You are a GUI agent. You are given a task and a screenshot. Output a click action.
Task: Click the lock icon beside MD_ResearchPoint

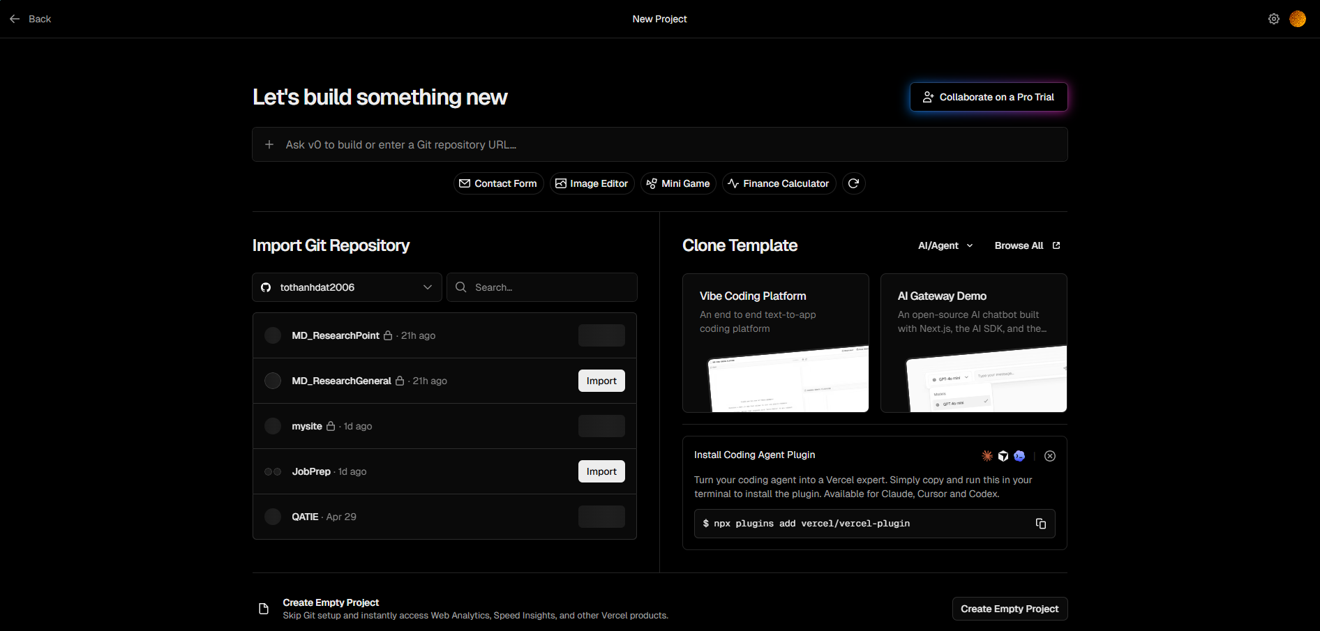(388, 335)
